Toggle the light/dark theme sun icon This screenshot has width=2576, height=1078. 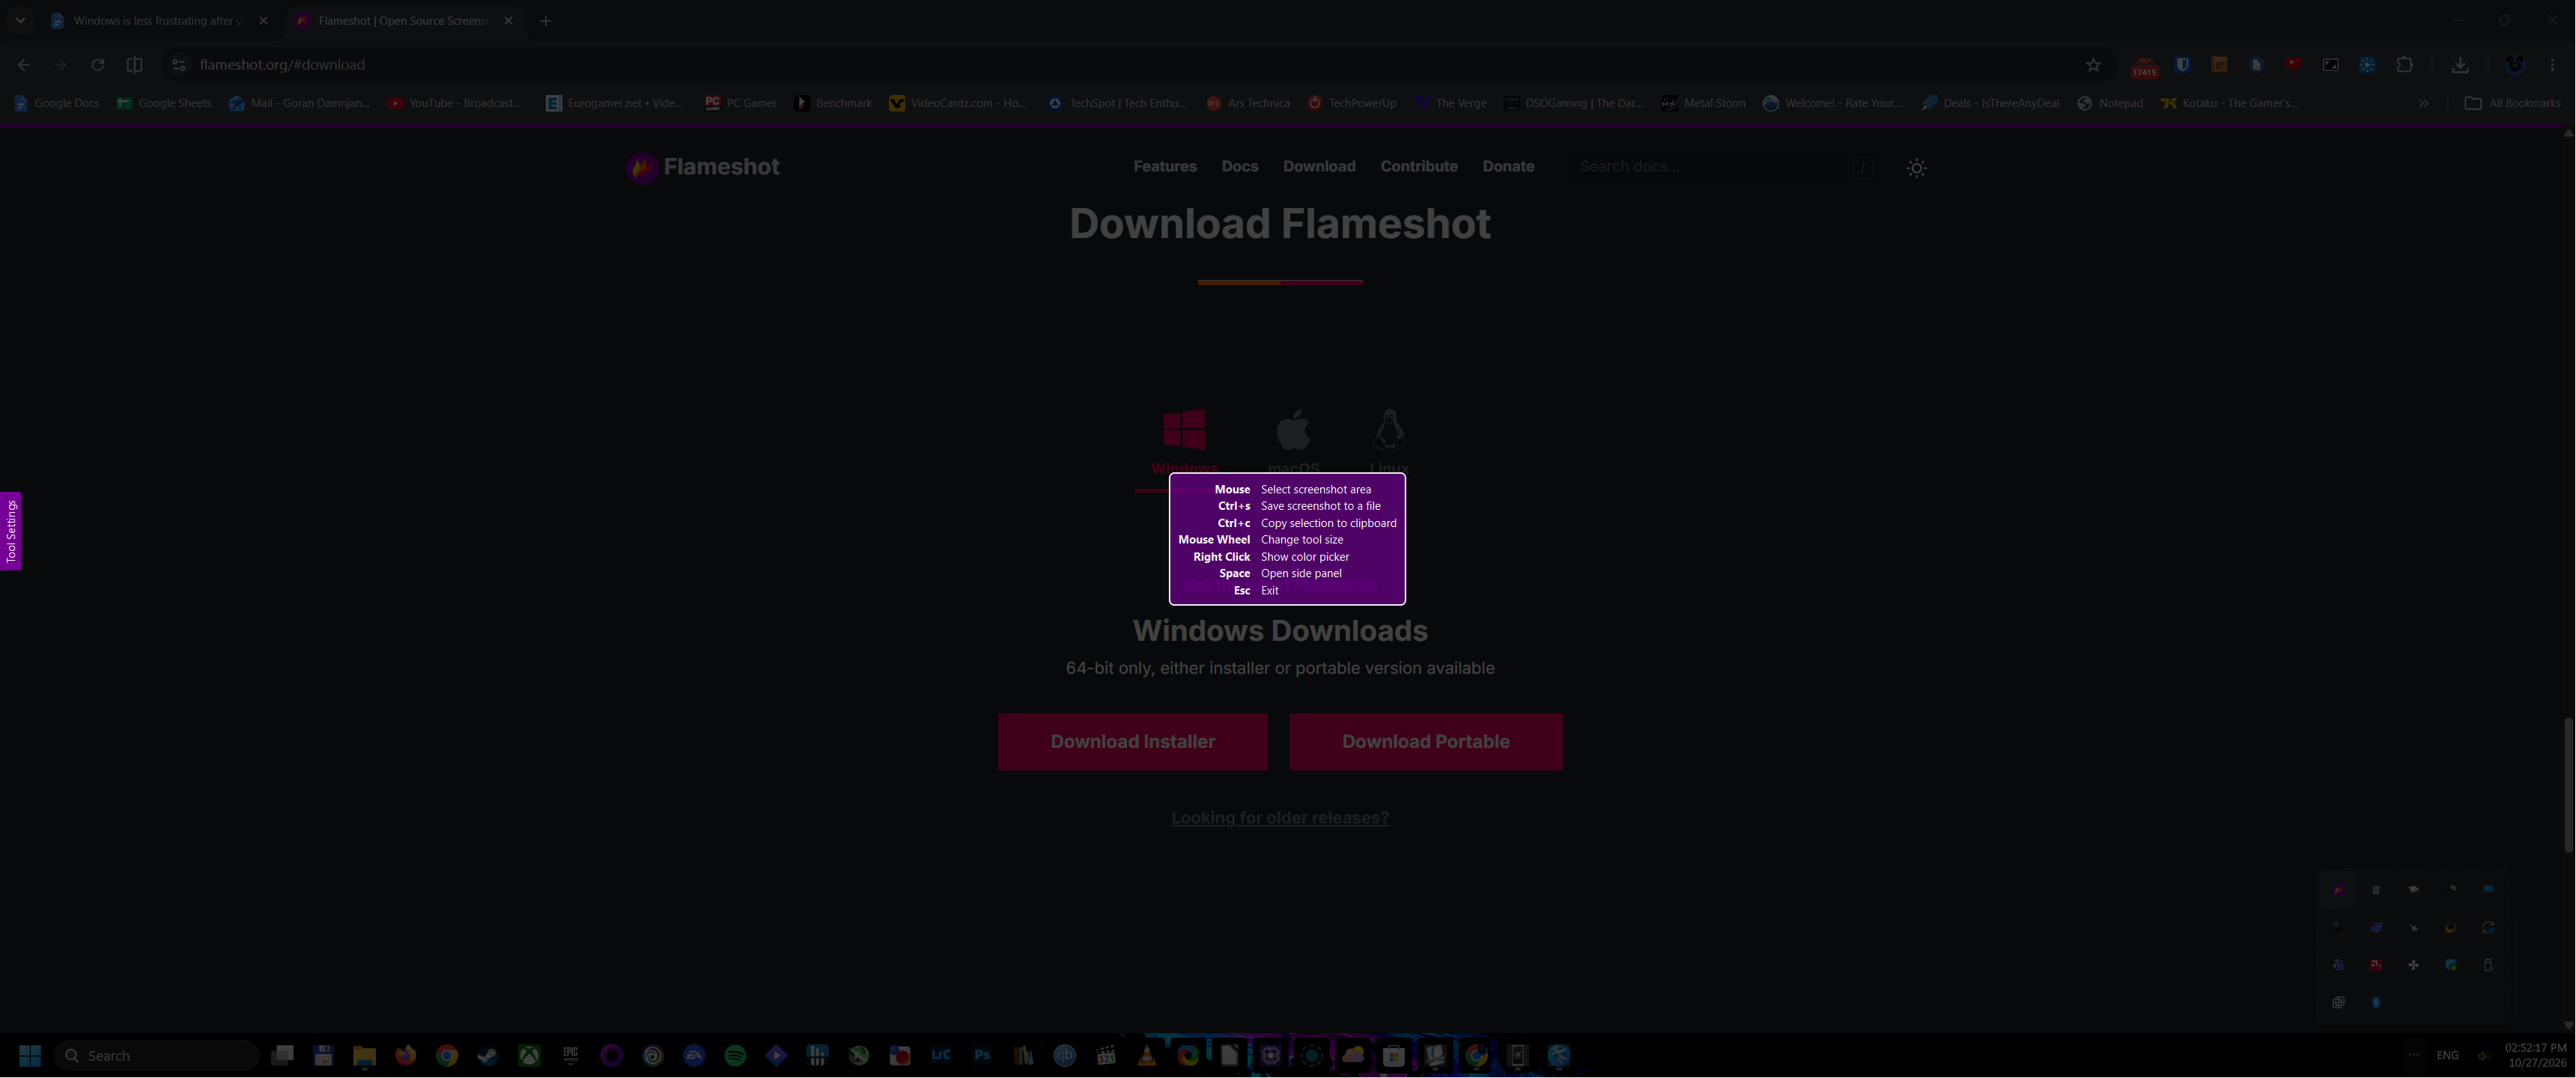pyautogui.click(x=1916, y=168)
